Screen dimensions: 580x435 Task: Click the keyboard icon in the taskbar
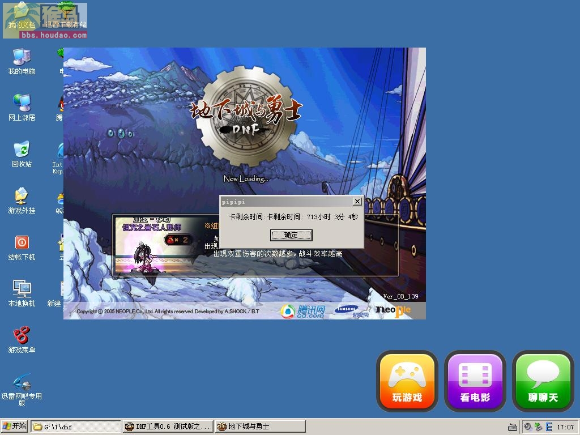(512, 427)
